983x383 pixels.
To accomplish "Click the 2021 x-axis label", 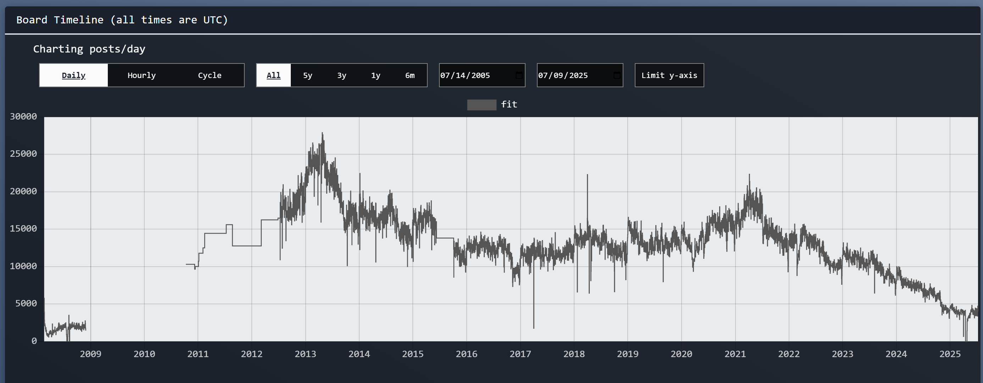I will tap(735, 354).
